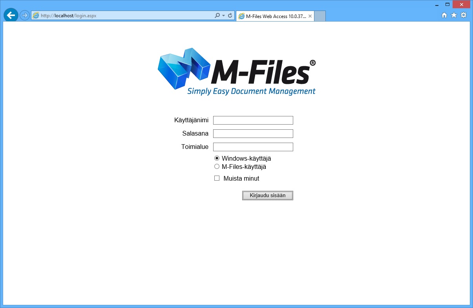Viewport: 473px width, 308px height.
Task: Minimize the Internet Explorer window
Action: (x=437, y=5)
